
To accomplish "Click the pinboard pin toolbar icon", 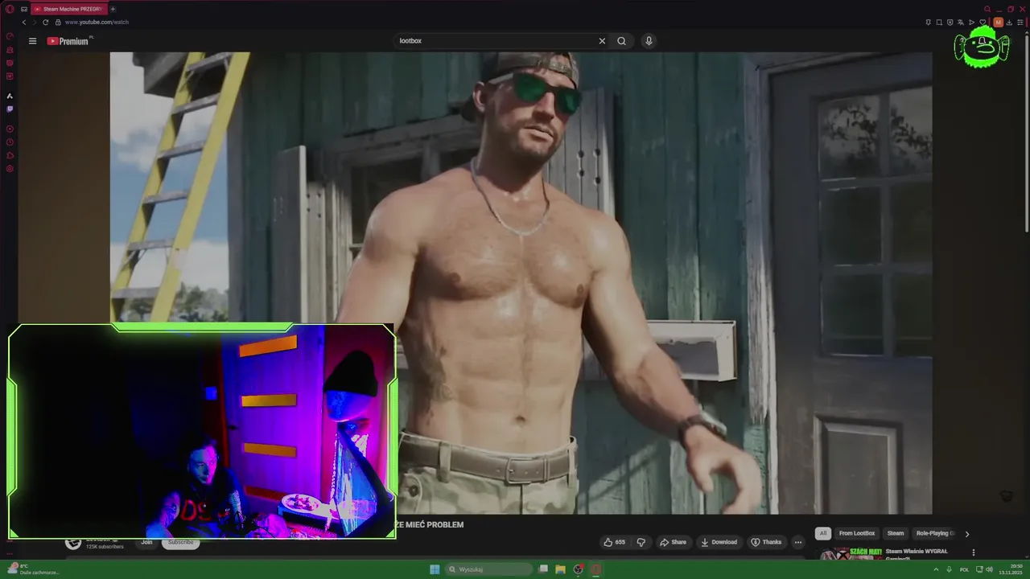I will pyautogui.click(x=928, y=23).
